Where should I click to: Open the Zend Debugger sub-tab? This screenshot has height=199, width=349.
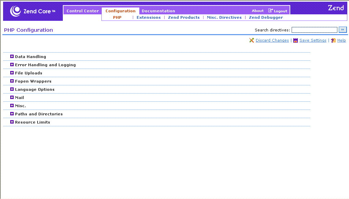266,17
